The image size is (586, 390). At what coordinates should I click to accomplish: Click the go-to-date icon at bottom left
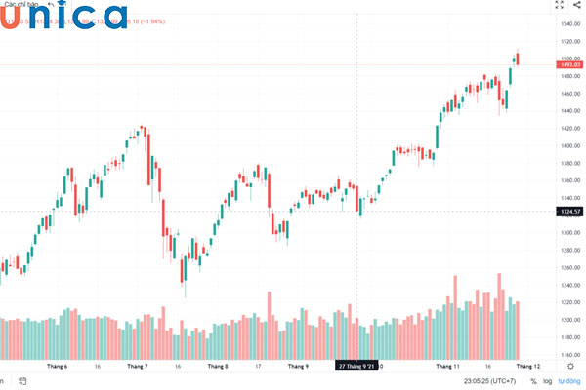point(22,381)
